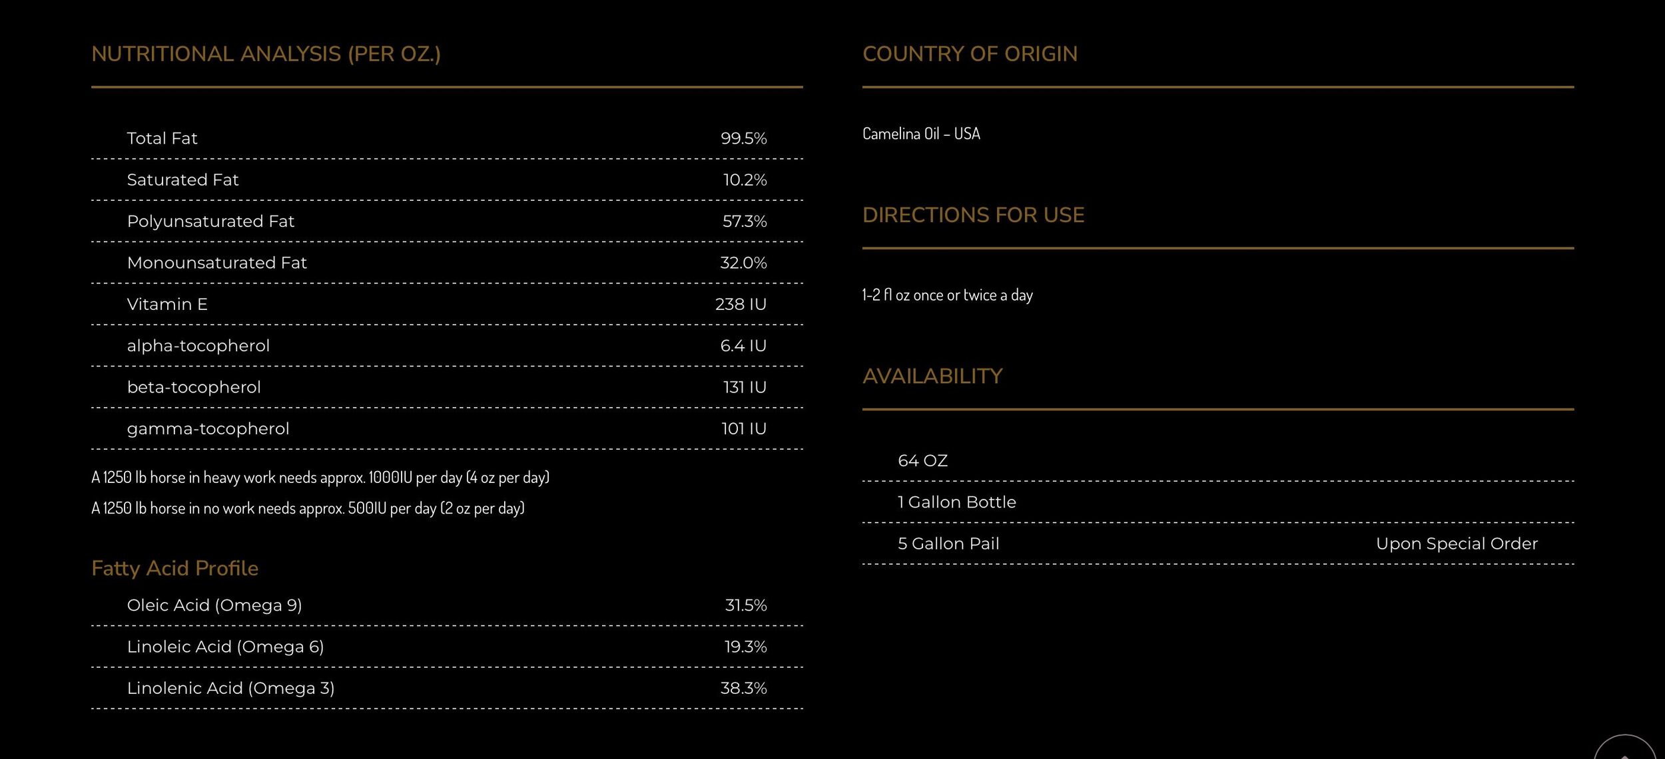1665x759 pixels.
Task: Click the Country of Origin heading
Action: [970, 54]
